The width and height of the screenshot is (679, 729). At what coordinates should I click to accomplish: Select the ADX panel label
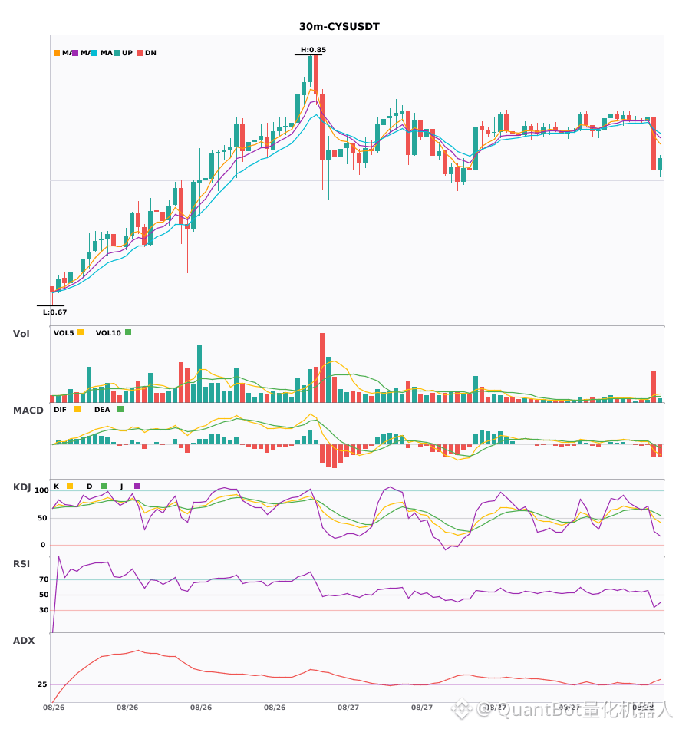24,641
